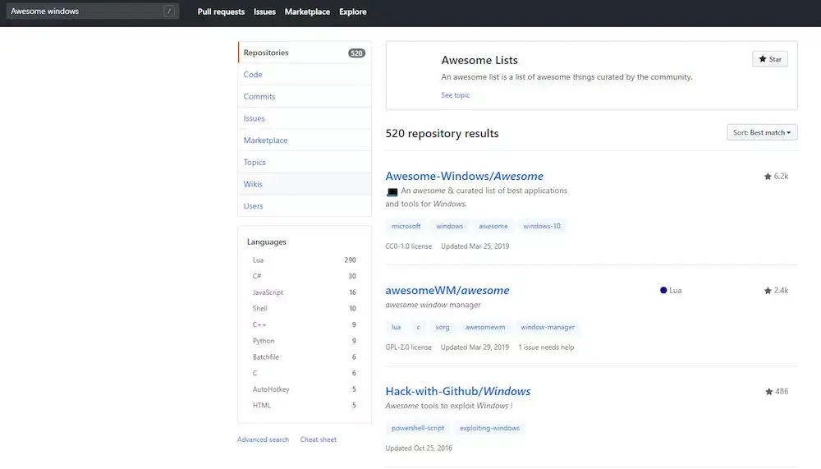
Task: Click the lua topic tag
Action: pyautogui.click(x=396, y=328)
